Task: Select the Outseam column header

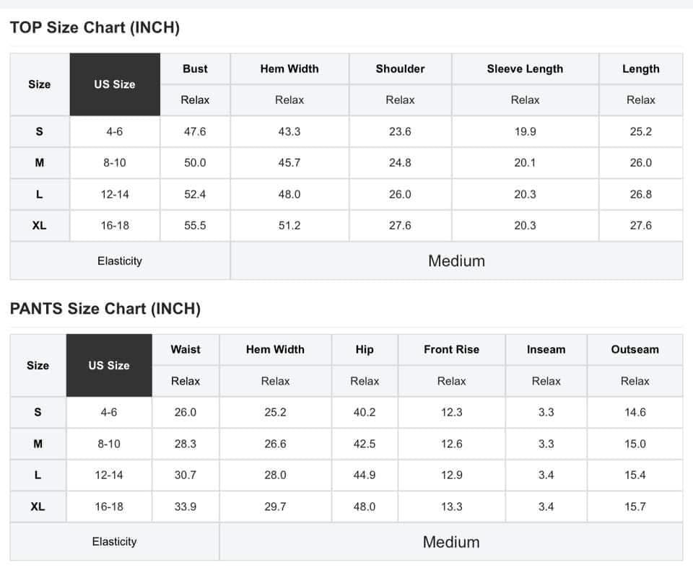Action: (x=635, y=349)
